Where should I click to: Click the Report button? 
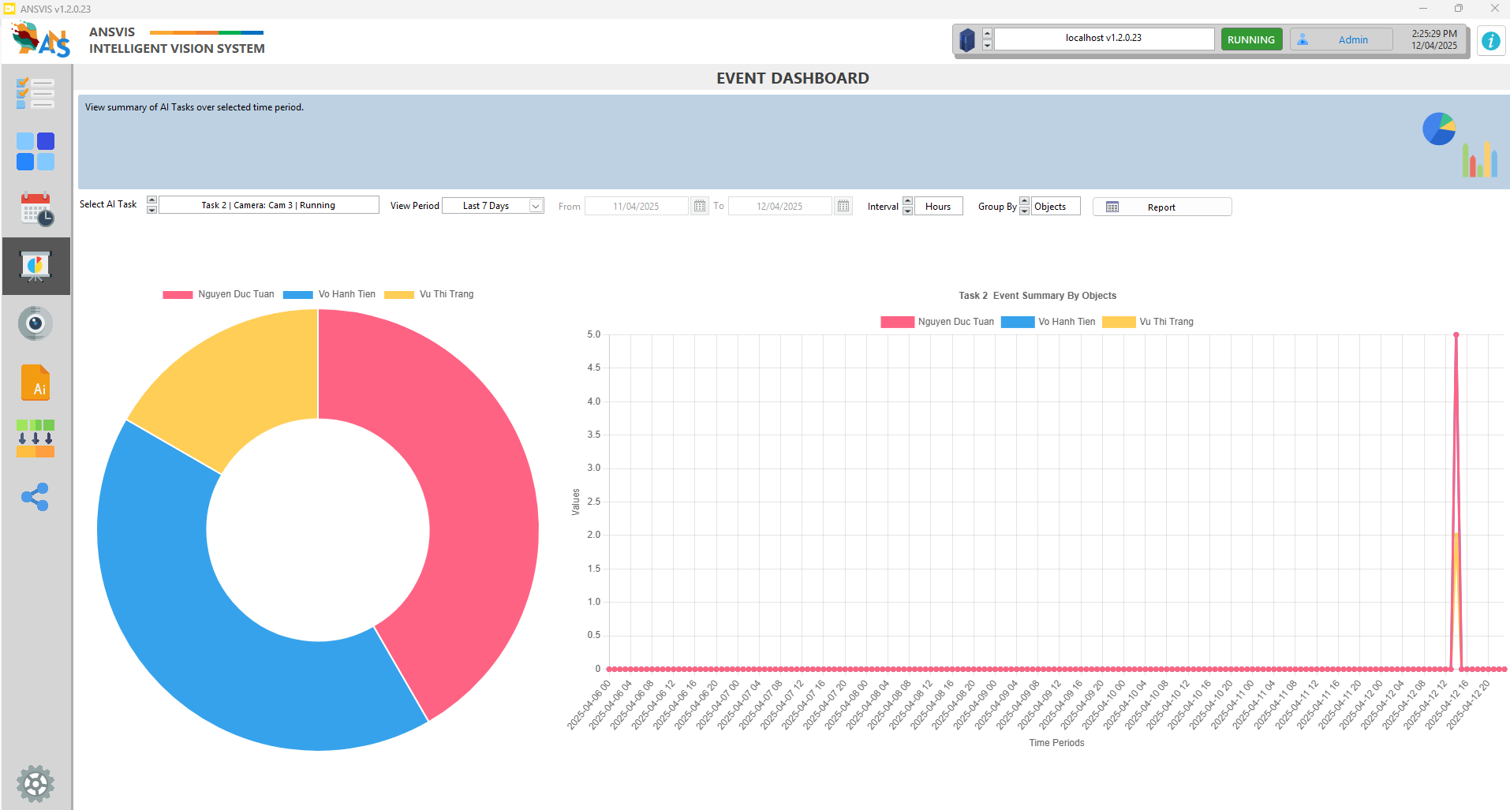coord(1161,207)
